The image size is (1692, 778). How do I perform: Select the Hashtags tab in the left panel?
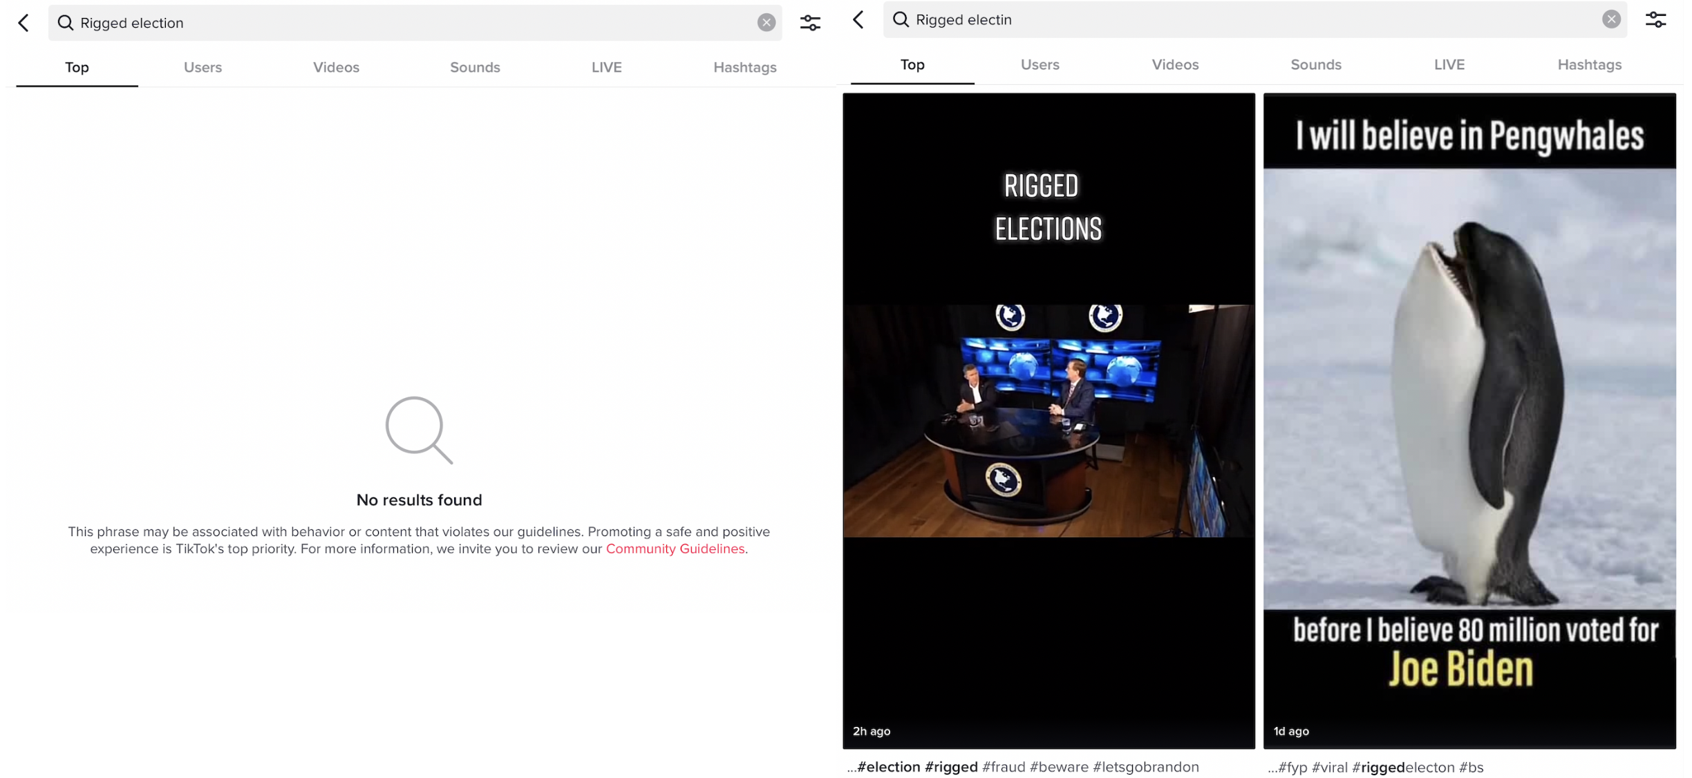pos(744,67)
